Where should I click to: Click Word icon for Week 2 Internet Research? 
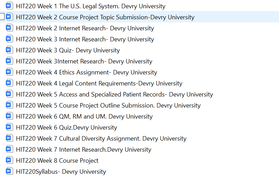click(9, 28)
